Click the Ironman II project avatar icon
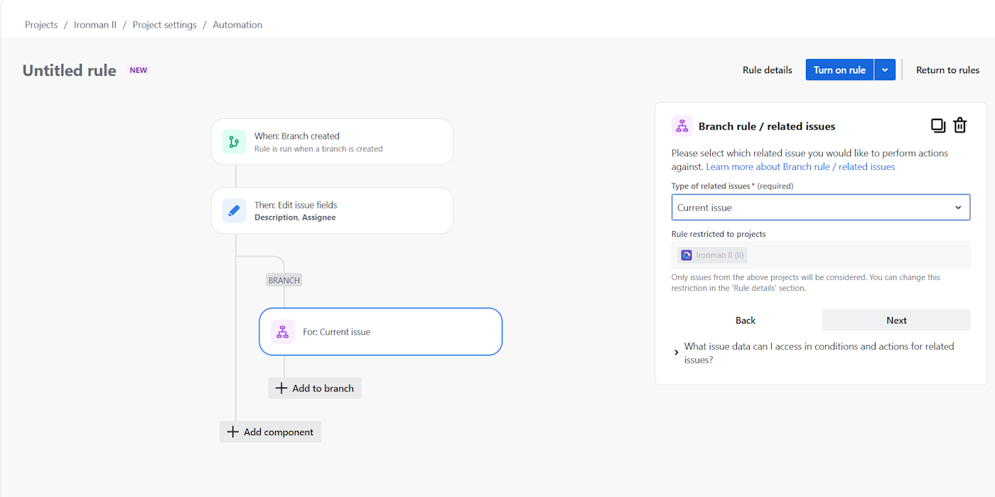The image size is (995, 497). pyautogui.click(x=687, y=255)
